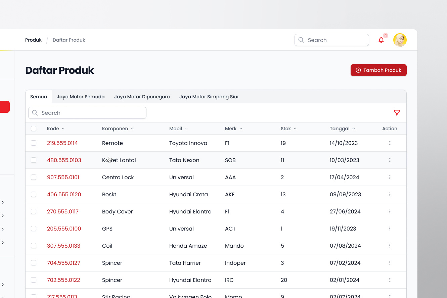The width and height of the screenshot is (447, 298).
Task: Sort by the Tanggal column arrow
Action: coord(354,129)
